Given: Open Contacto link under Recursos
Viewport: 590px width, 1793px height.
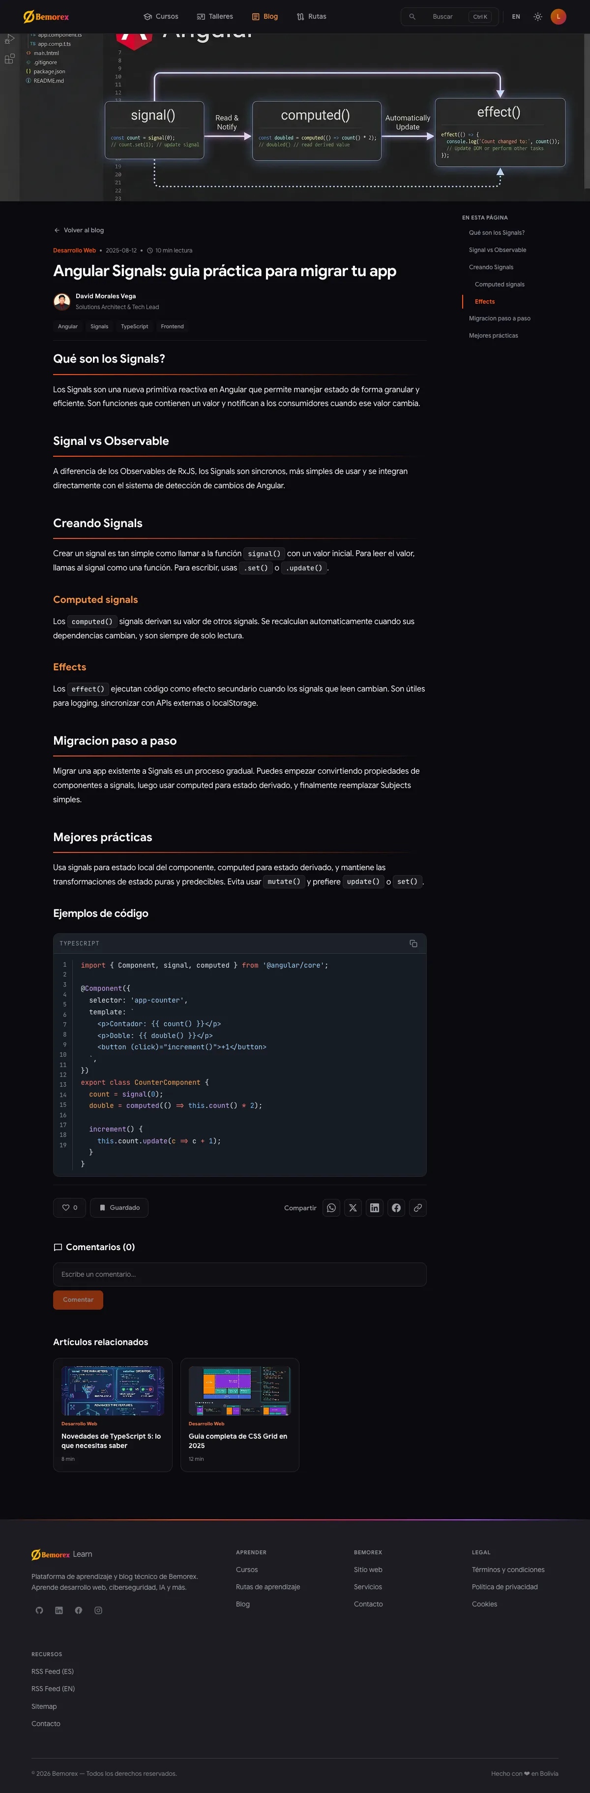Looking at the screenshot, I should (46, 1724).
